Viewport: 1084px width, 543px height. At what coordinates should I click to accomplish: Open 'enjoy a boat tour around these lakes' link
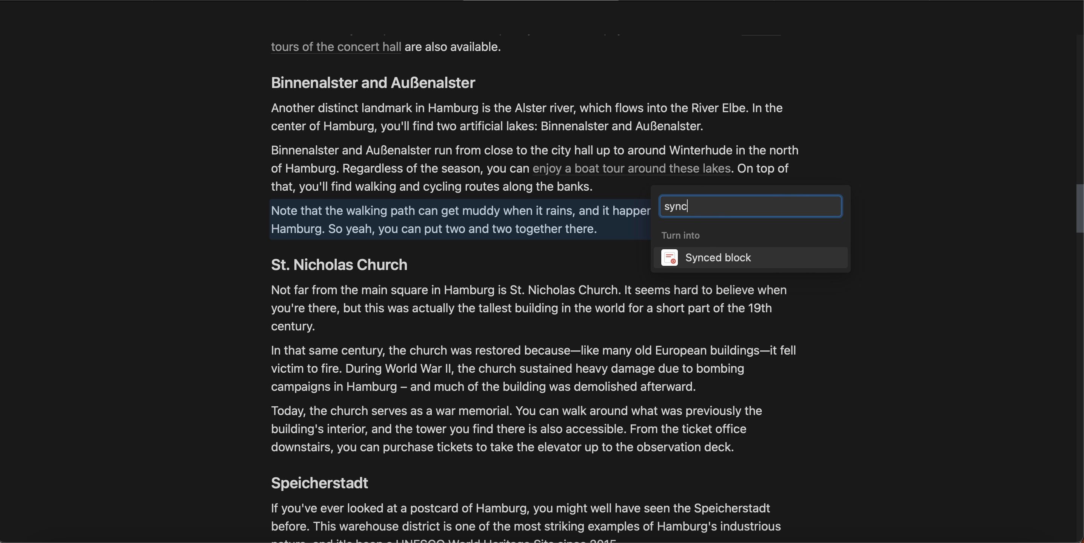631,168
